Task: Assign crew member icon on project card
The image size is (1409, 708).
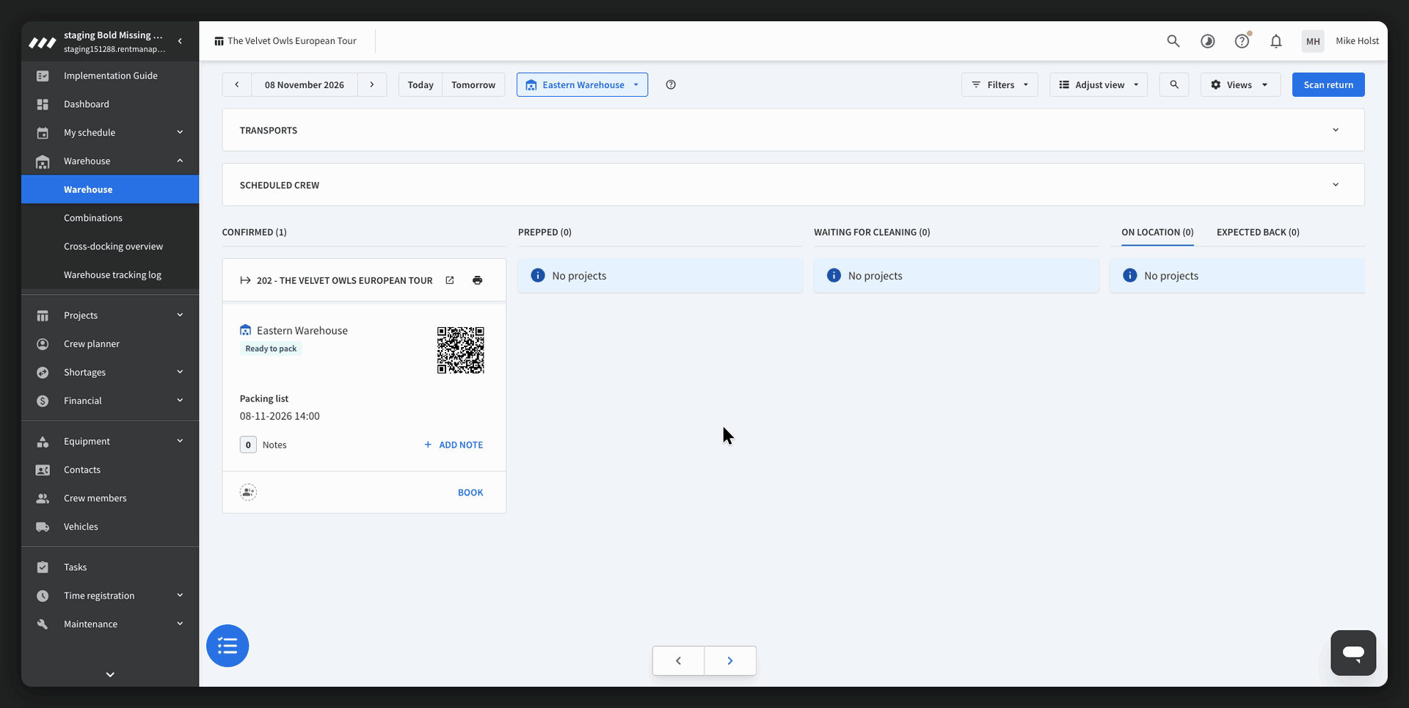Action: click(x=248, y=492)
